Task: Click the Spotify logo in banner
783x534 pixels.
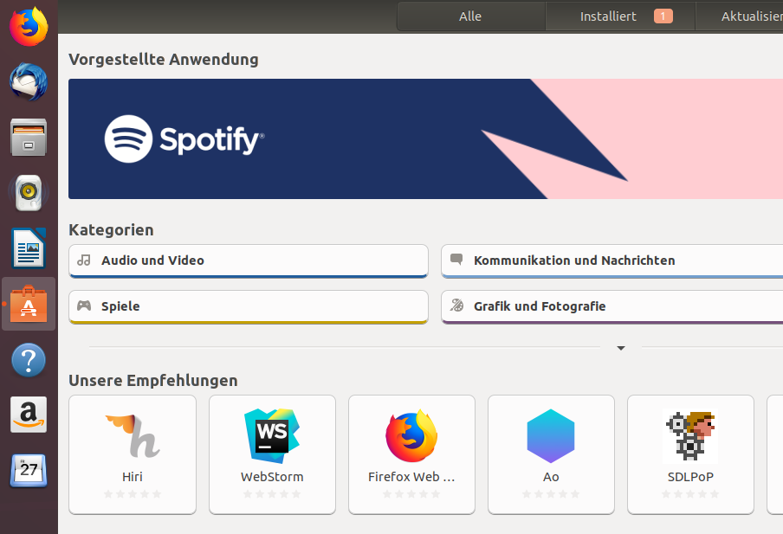Action: tap(184, 138)
